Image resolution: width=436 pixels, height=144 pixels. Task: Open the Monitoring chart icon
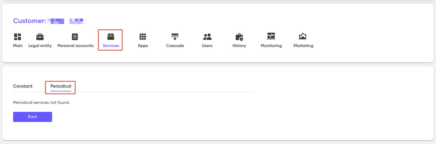coord(271,36)
